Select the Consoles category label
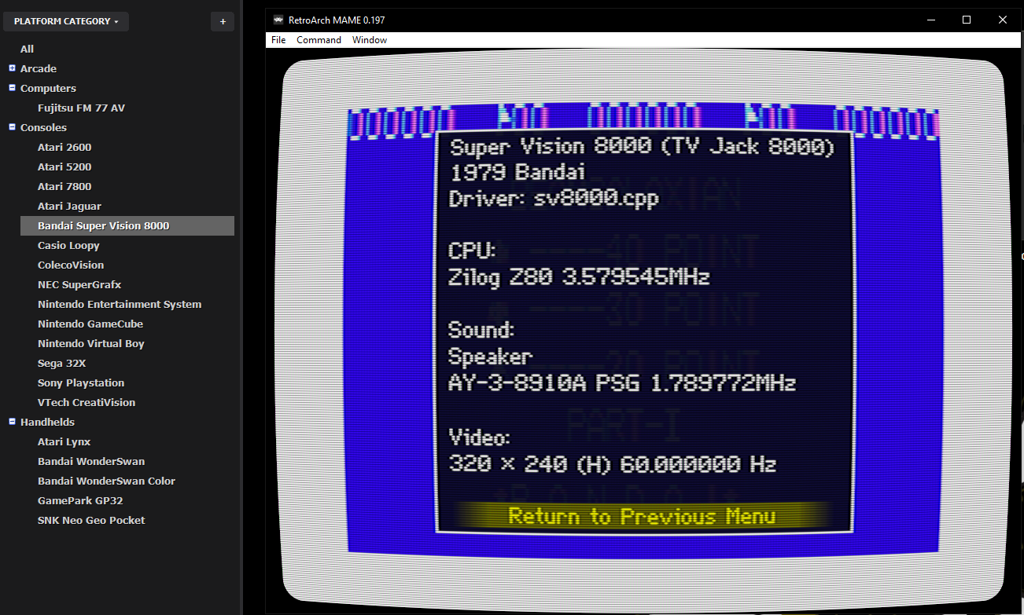The width and height of the screenshot is (1024, 615). [x=43, y=127]
